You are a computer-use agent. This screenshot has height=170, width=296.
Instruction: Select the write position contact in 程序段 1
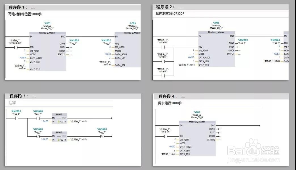coord(16,48)
